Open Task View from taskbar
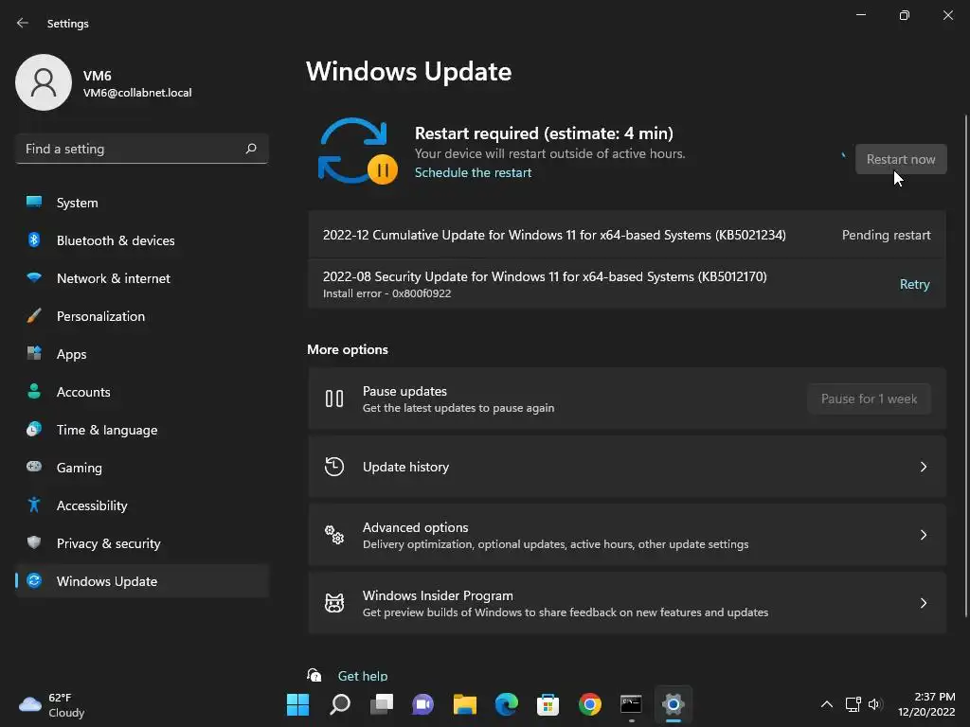Image resolution: width=970 pixels, height=727 pixels. [x=381, y=704]
